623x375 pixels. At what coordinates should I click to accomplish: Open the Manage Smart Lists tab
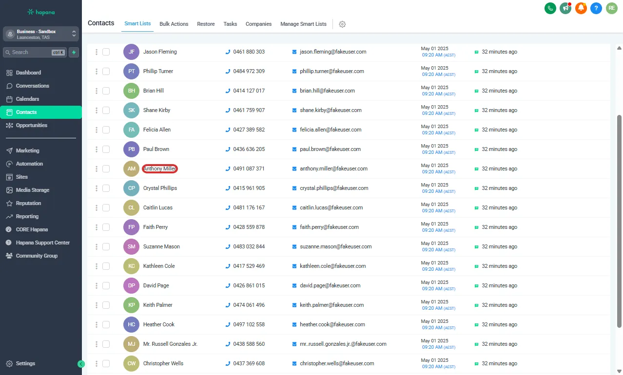pos(303,24)
